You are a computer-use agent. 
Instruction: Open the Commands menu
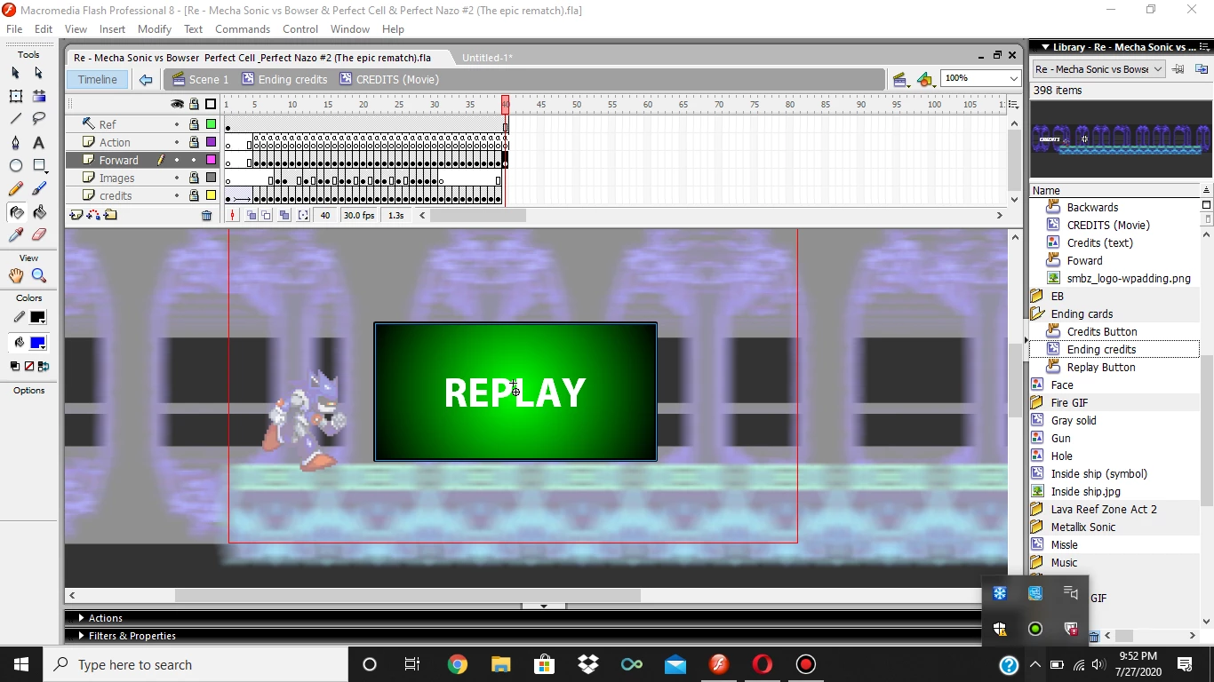point(243,29)
